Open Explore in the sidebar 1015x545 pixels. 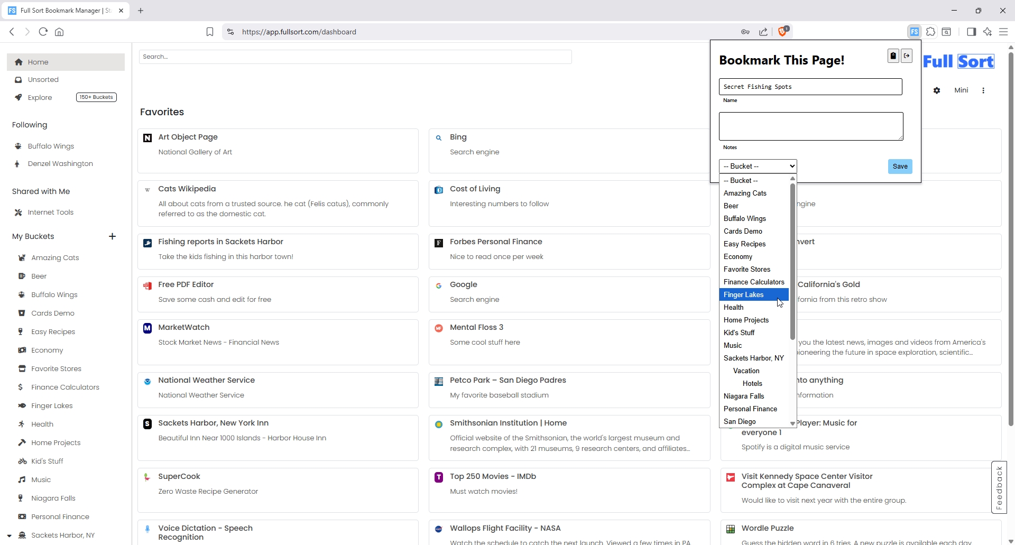pos(40,97)
